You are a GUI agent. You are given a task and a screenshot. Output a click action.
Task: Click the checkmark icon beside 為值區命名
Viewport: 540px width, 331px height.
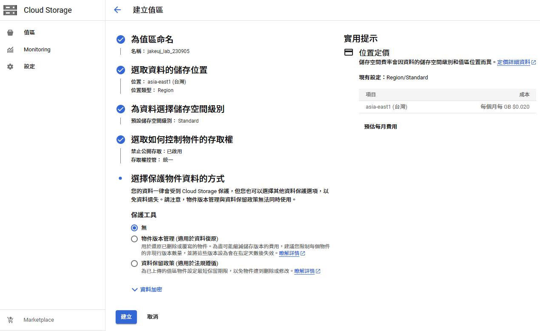(x=121, y=39)
